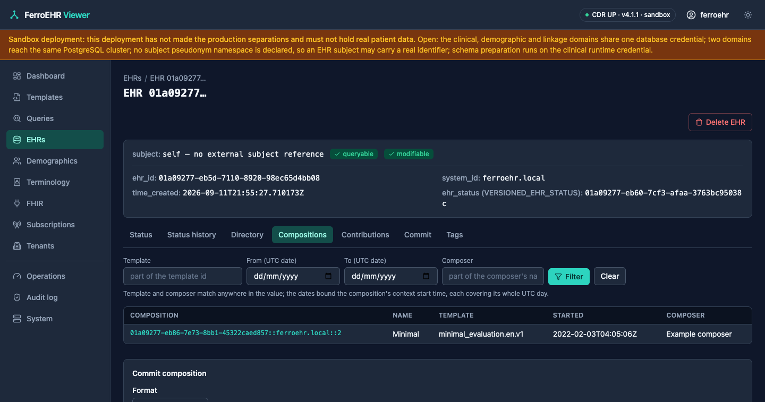Open the To date calendar picker icon
The height and width of the screenshot is (402, 765).
click(426, 276)
